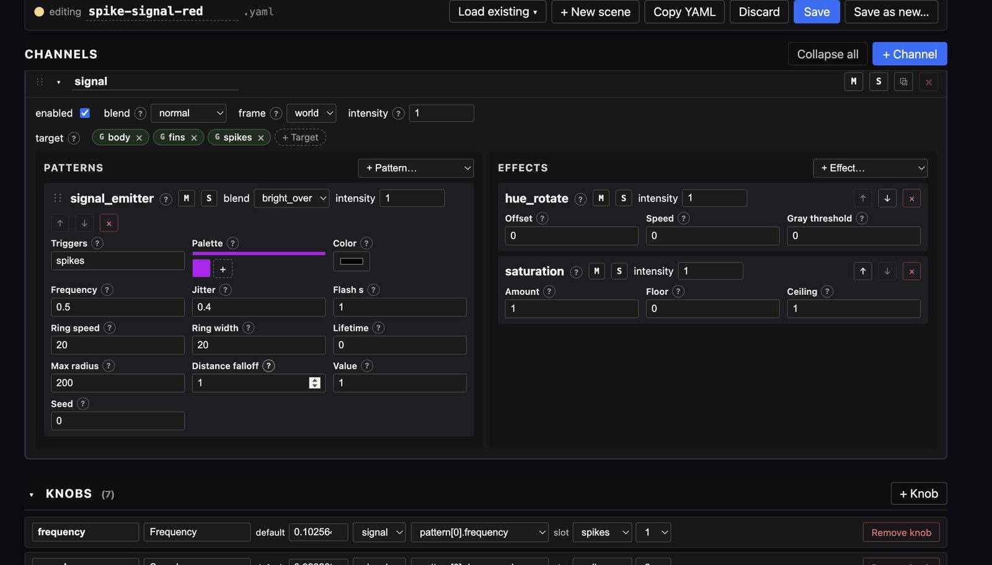This screenshot has height=565, width=992.
Task: Open Load existing menu
Action: pos(497,12)
